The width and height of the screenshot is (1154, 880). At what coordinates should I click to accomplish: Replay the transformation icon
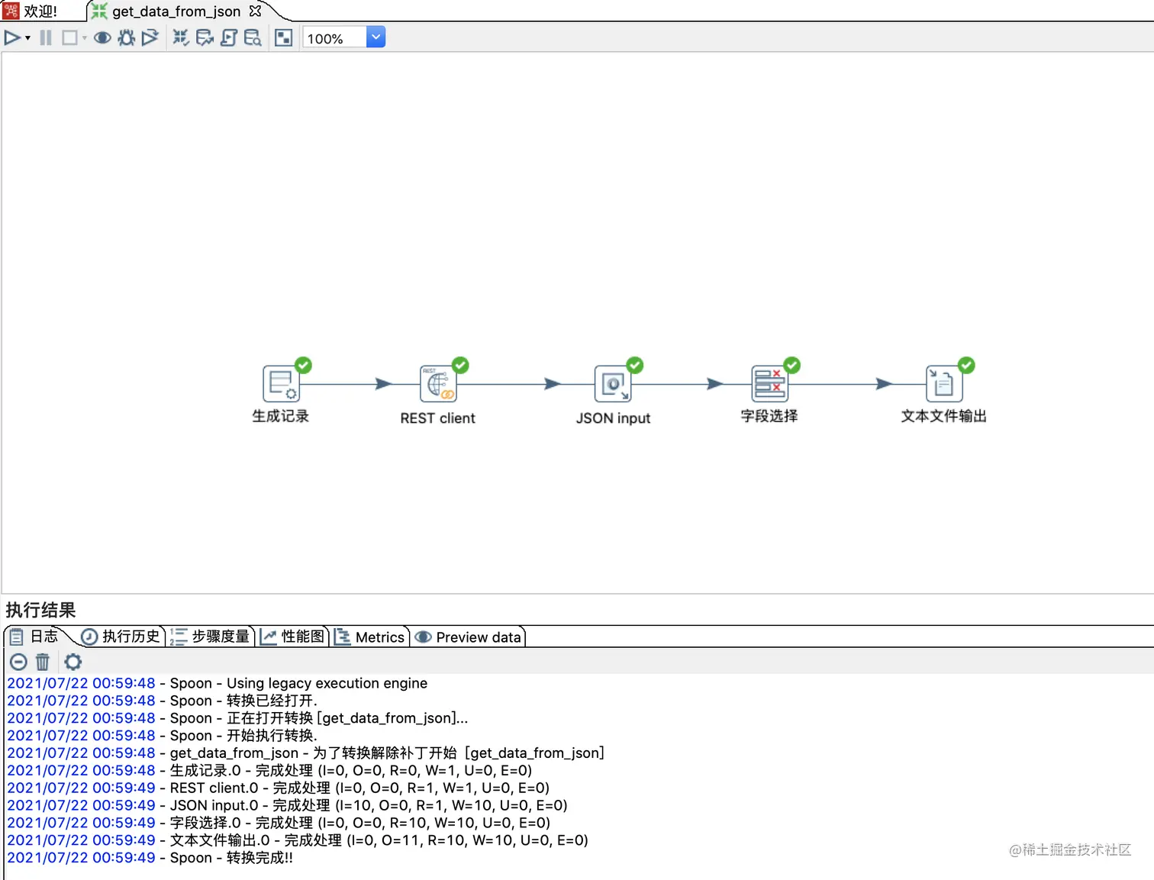[x=150, y=37]
